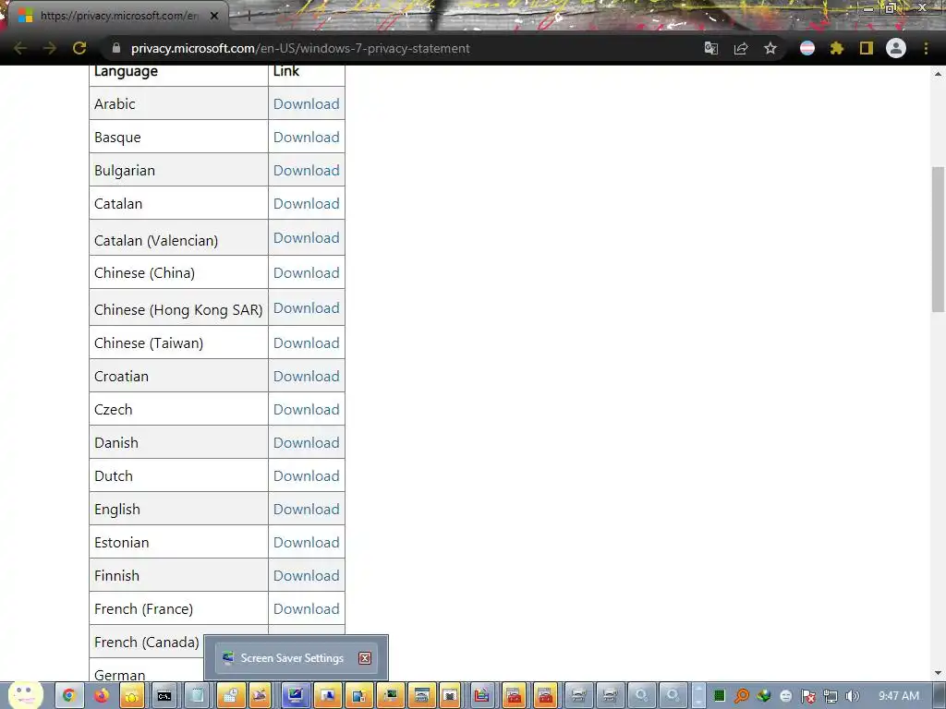The image size is (946, 709).
Task: Bookmark this page with the star icon
Action: click(770, 48)
